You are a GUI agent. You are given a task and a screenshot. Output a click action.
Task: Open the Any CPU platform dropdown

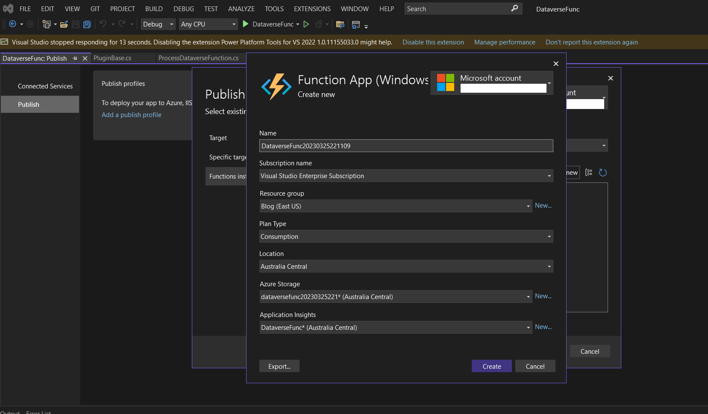pyautogui.click(x=208, y=24)
